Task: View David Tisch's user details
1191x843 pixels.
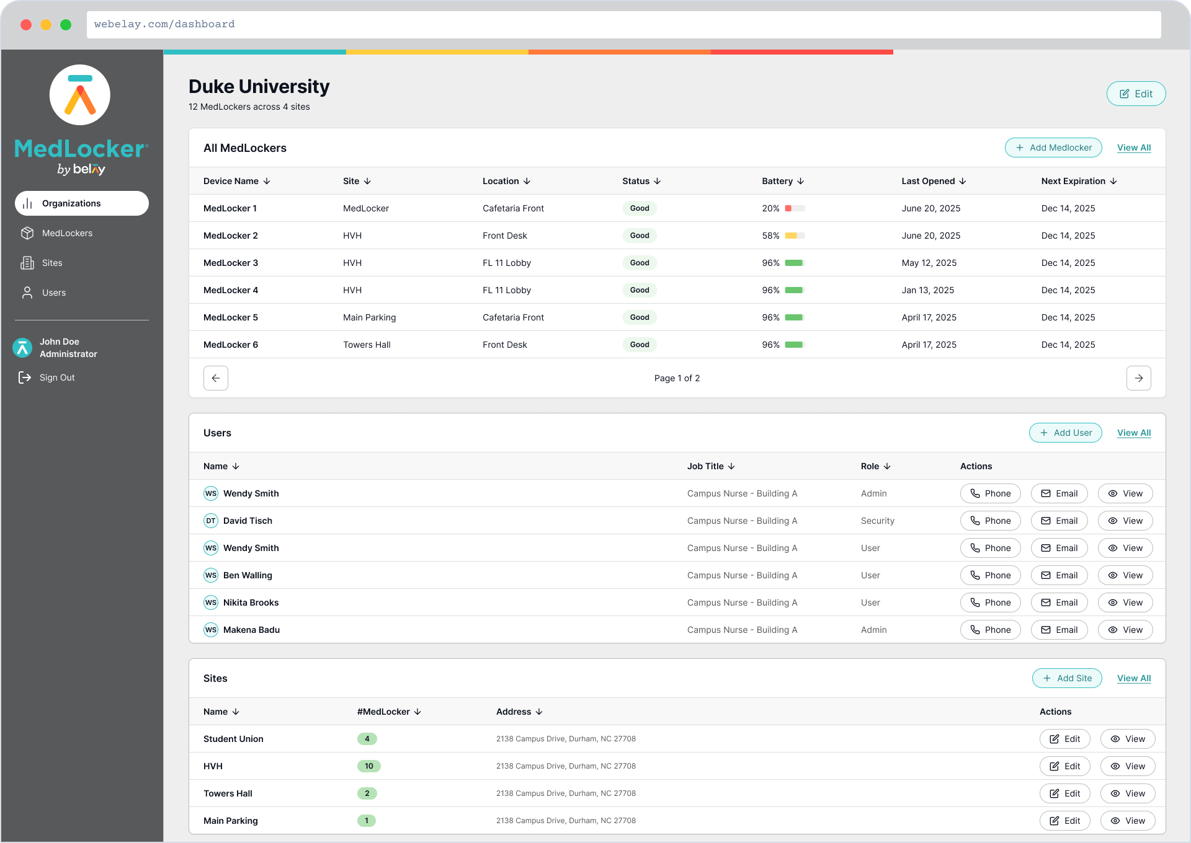Action: (1125, 521)
